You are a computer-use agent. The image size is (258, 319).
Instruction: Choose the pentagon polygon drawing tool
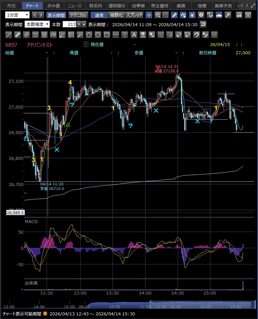[x=89, y=35]
